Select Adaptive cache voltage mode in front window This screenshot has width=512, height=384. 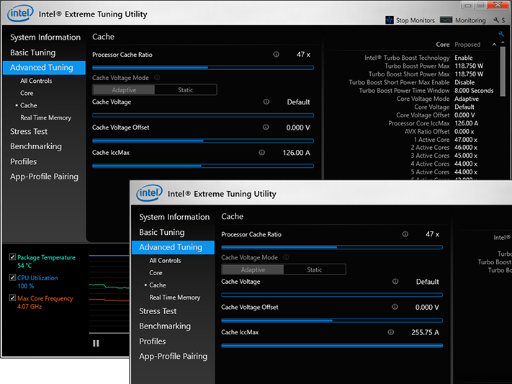(253, 269)
